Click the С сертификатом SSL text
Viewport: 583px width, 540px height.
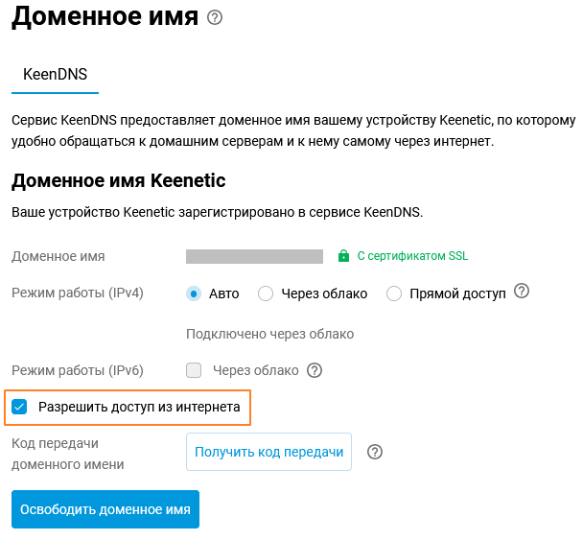412,257
